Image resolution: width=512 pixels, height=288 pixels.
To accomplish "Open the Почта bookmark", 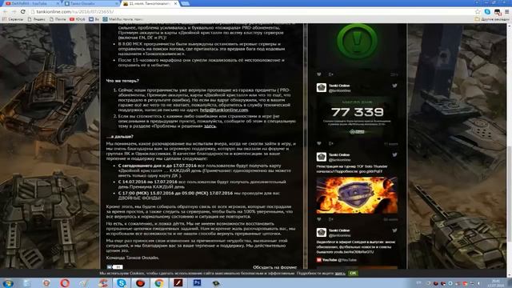I will (58, 19).
